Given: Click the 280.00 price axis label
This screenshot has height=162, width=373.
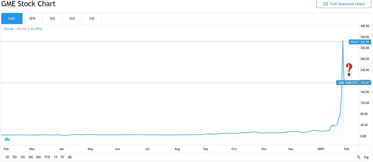Looking at the screenshot, I should pyautogui.click(x=365, y=59).
